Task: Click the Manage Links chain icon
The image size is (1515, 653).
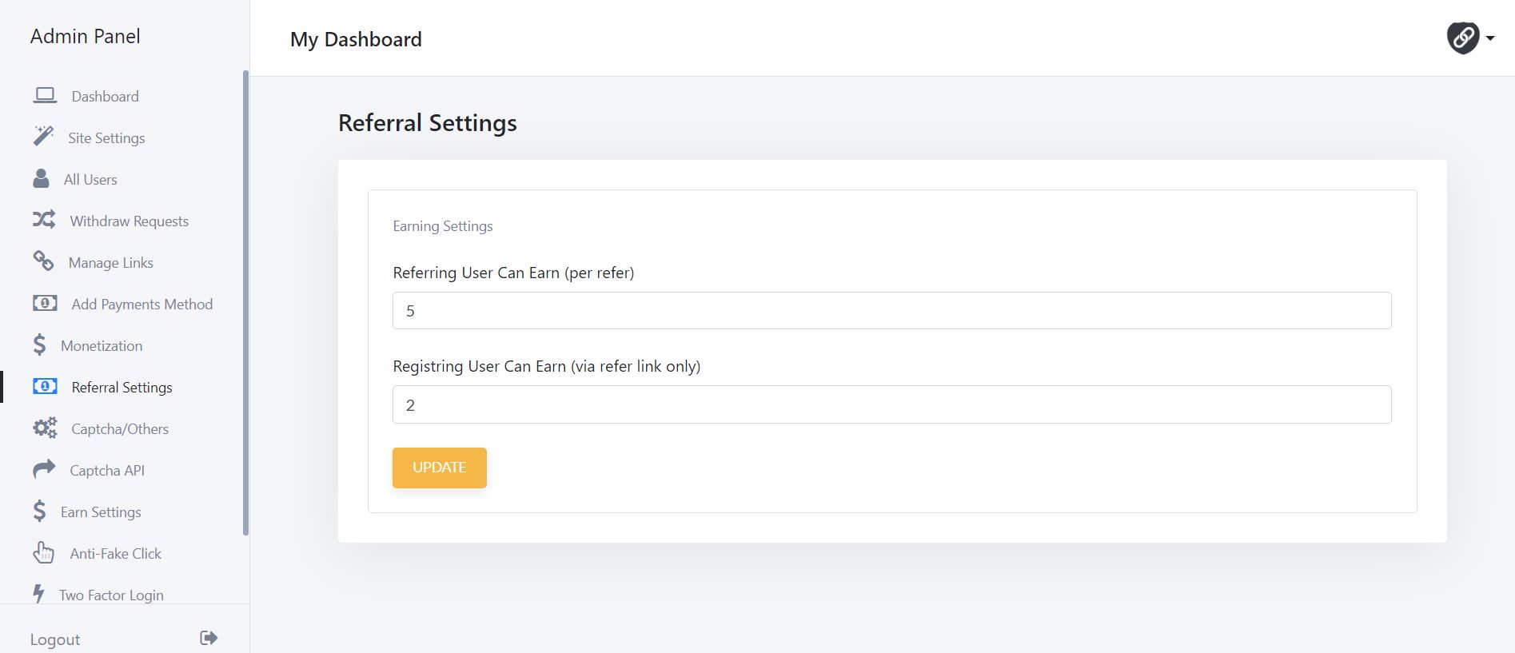Action: tap(43, 261)
